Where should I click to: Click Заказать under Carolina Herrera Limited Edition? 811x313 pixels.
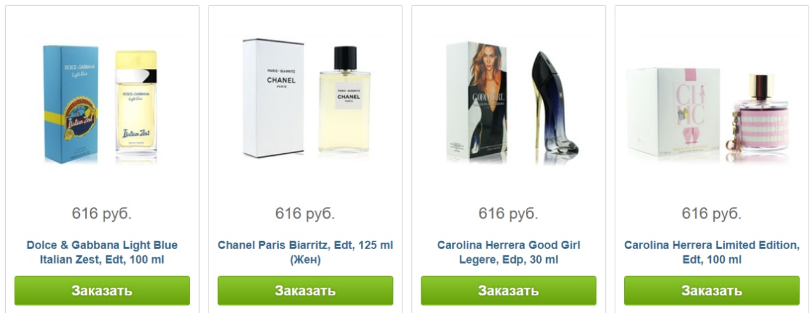(712, 291)
